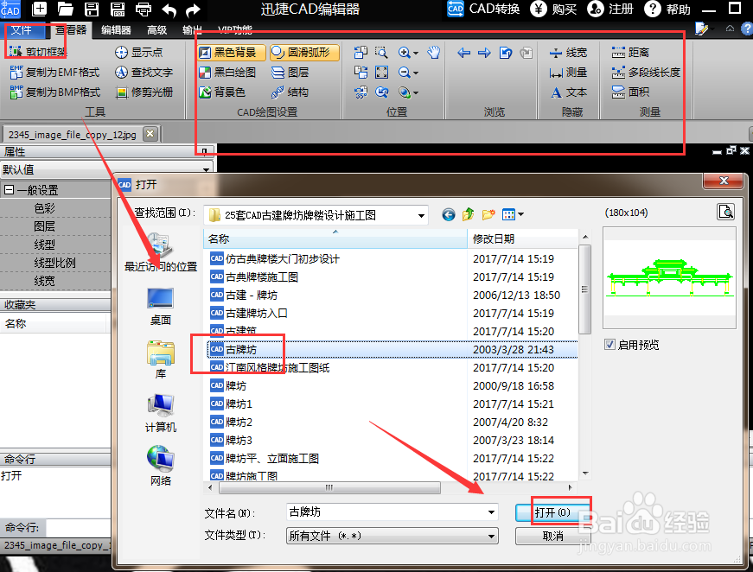Open the 文件类型 file type dropdown
This screenshot has height=572, width=753.
click(493, 536)
